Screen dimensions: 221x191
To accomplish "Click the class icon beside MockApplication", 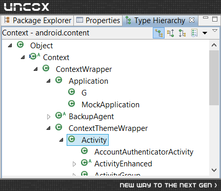I will pos(72,104).
